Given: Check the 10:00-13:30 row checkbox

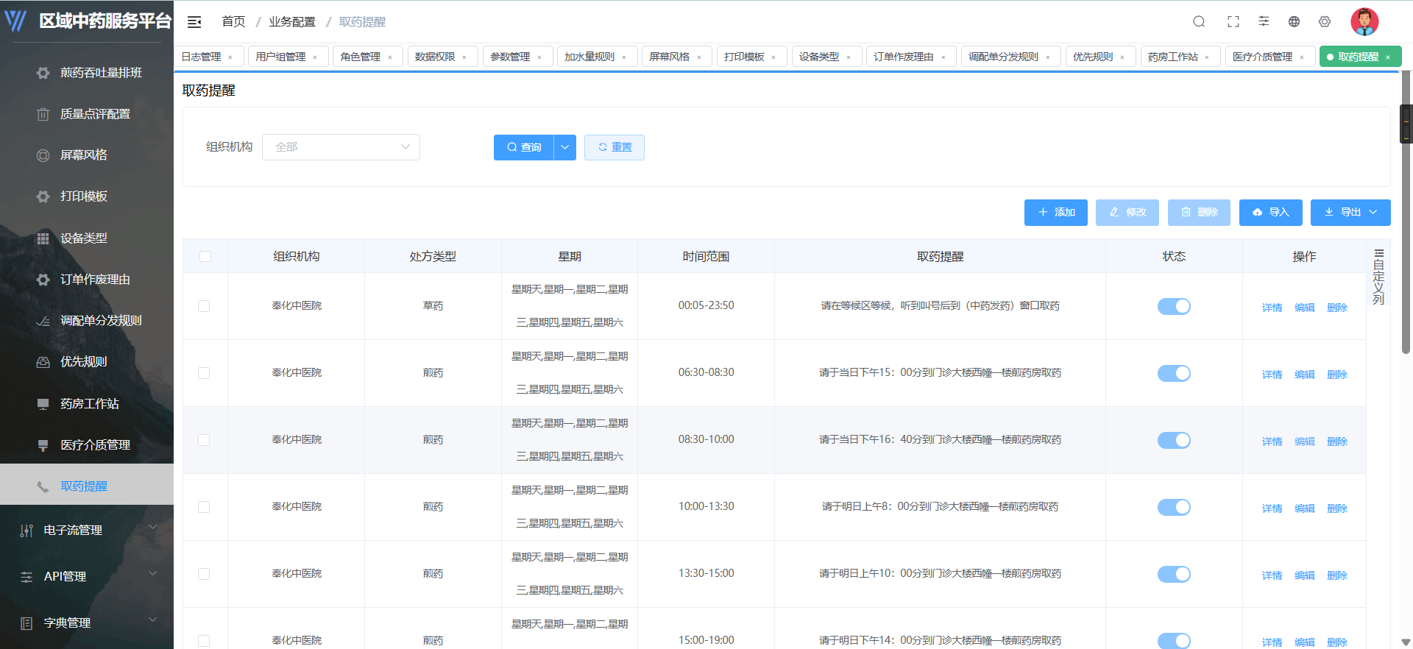Looking at the screenshot, I should point(204,507).
